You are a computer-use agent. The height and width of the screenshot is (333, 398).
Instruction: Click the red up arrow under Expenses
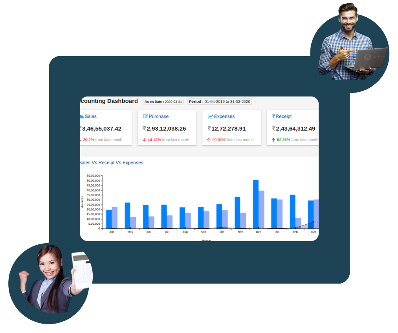pyautogui.click(x=209, y=140)
